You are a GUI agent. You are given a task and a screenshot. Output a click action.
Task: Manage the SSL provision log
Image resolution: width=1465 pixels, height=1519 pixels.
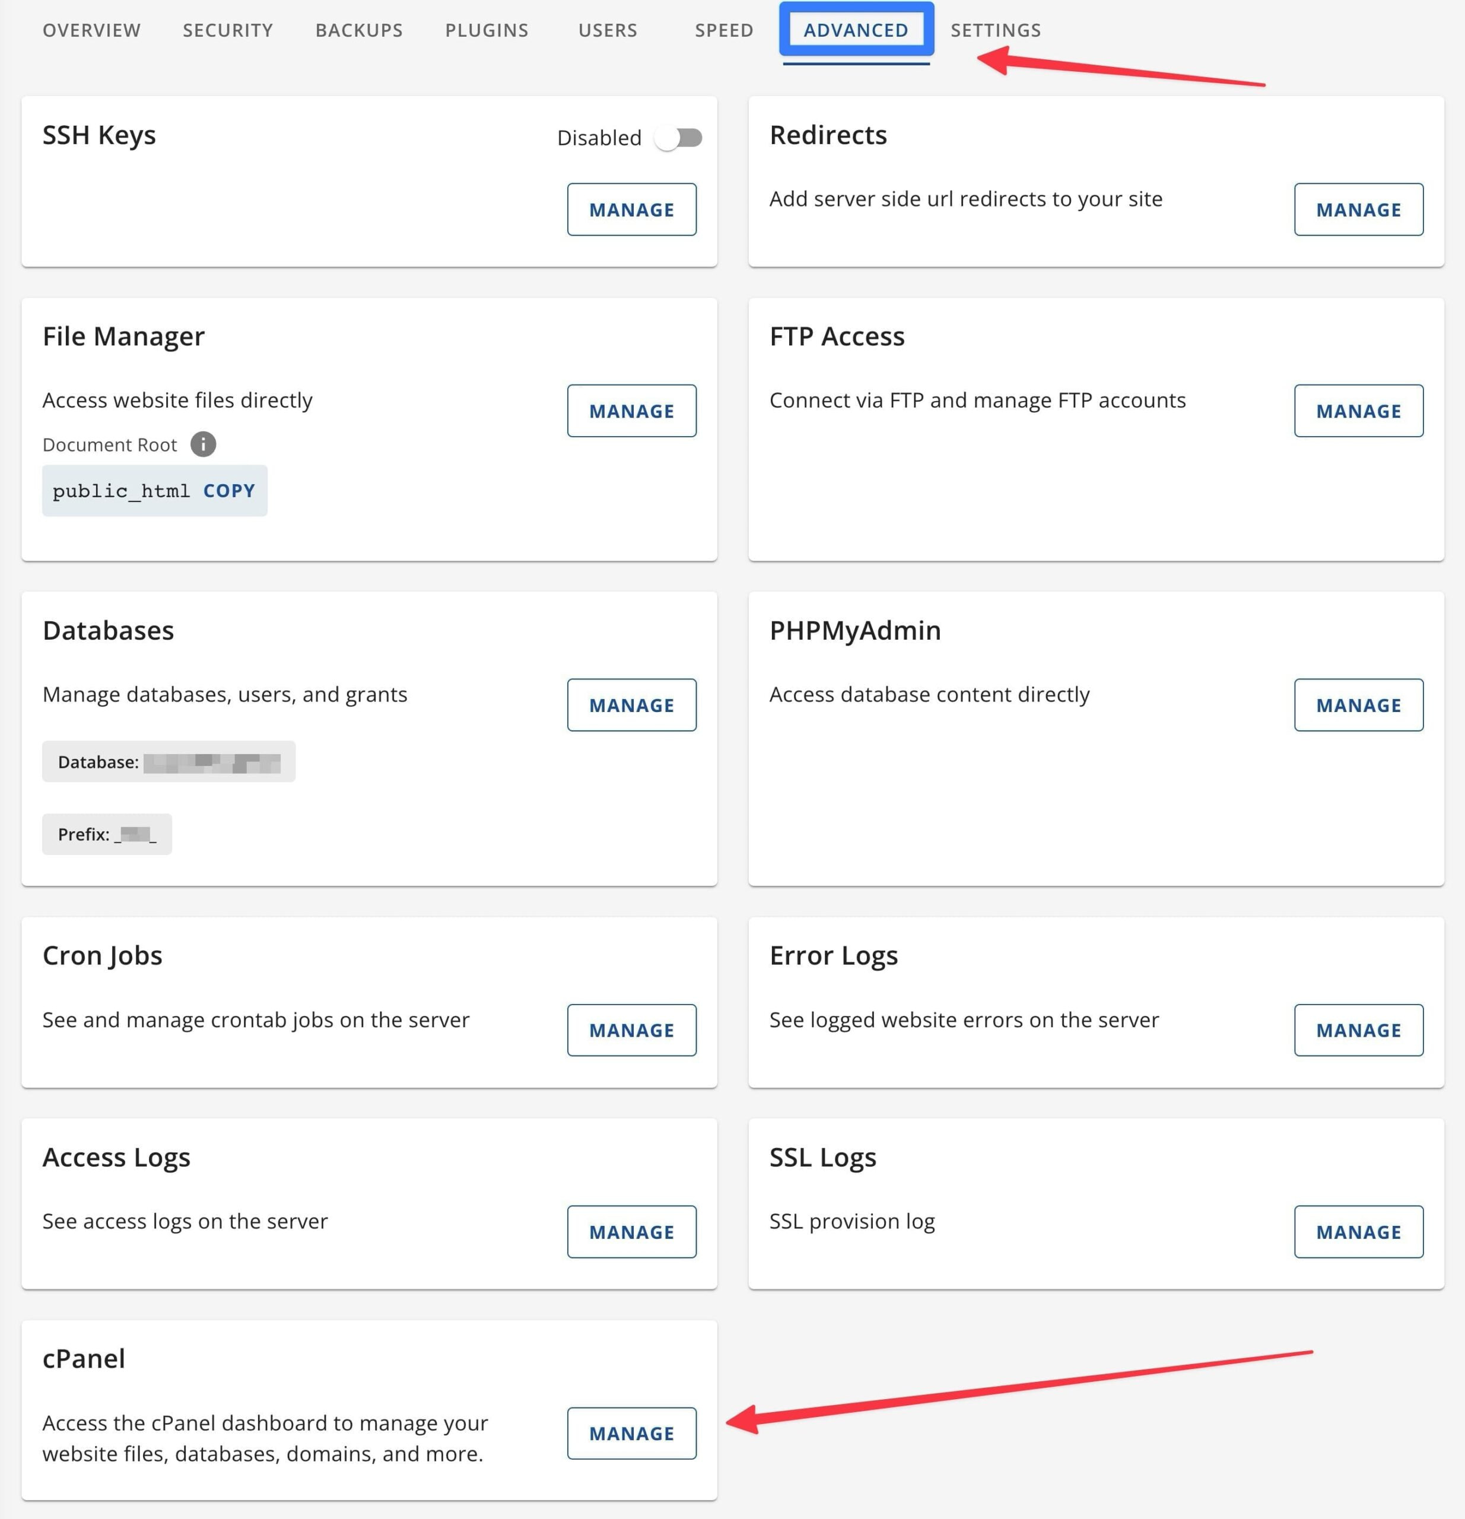(1358, 1232)
